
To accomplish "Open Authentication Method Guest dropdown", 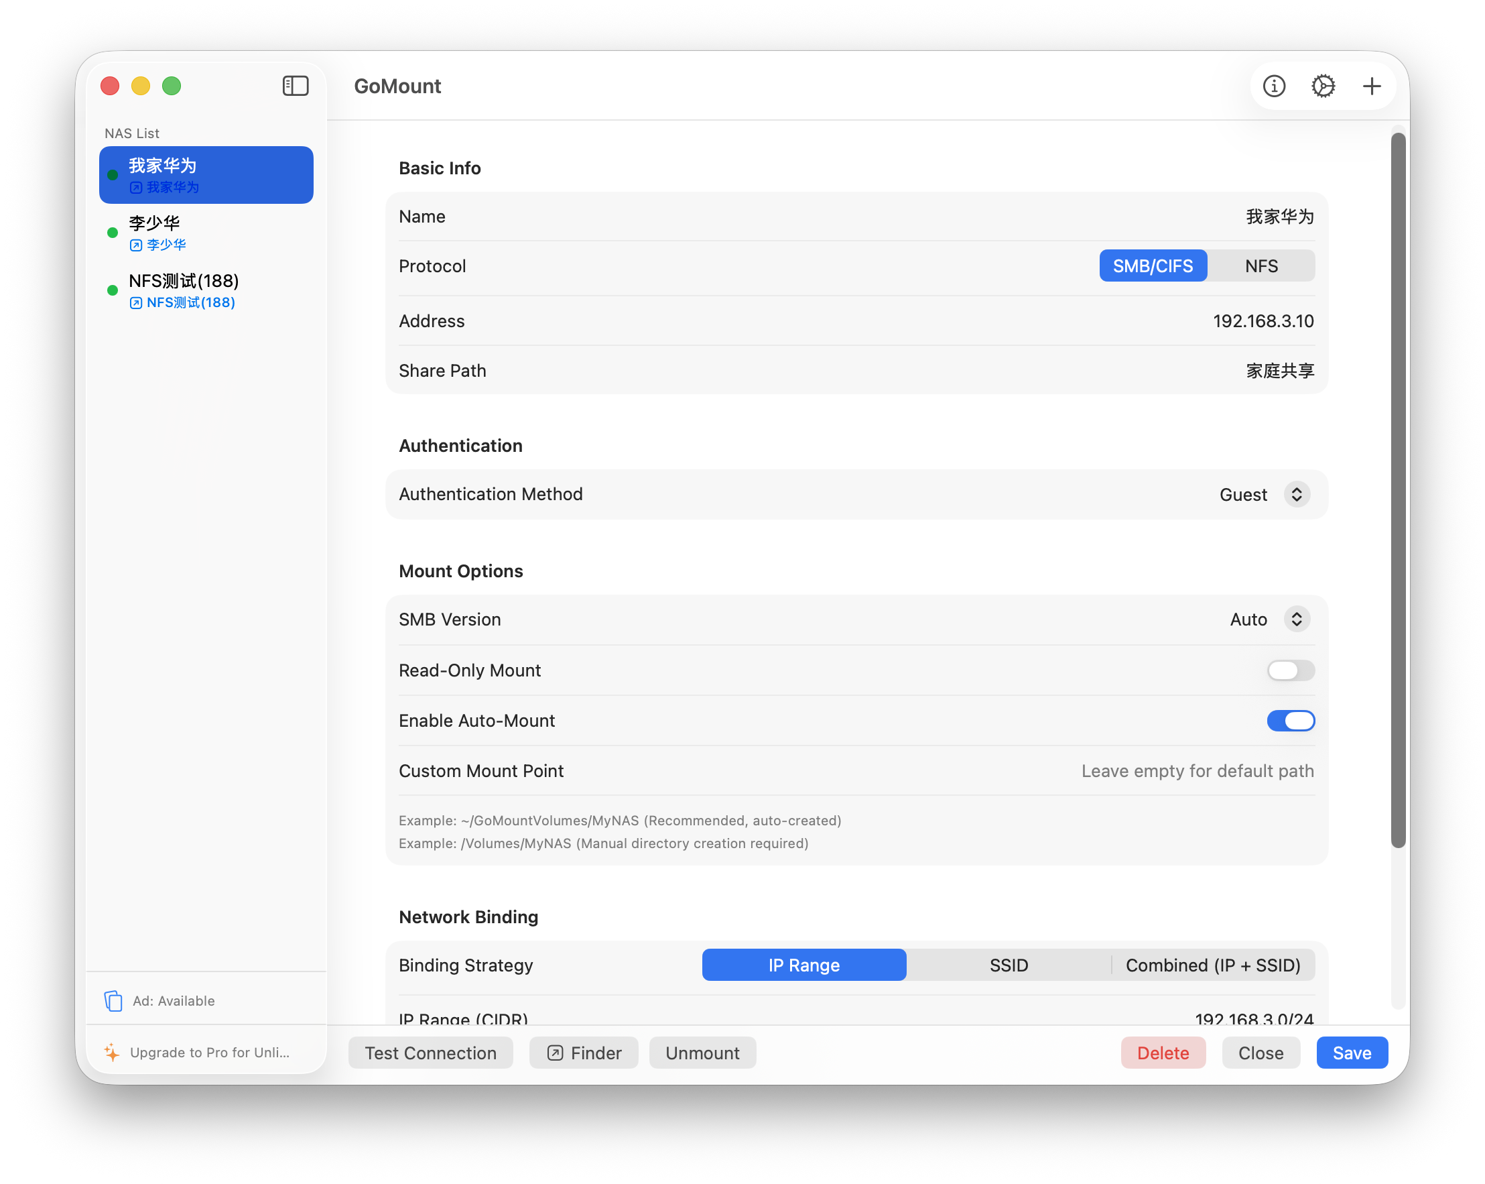I will (1265, 495).
